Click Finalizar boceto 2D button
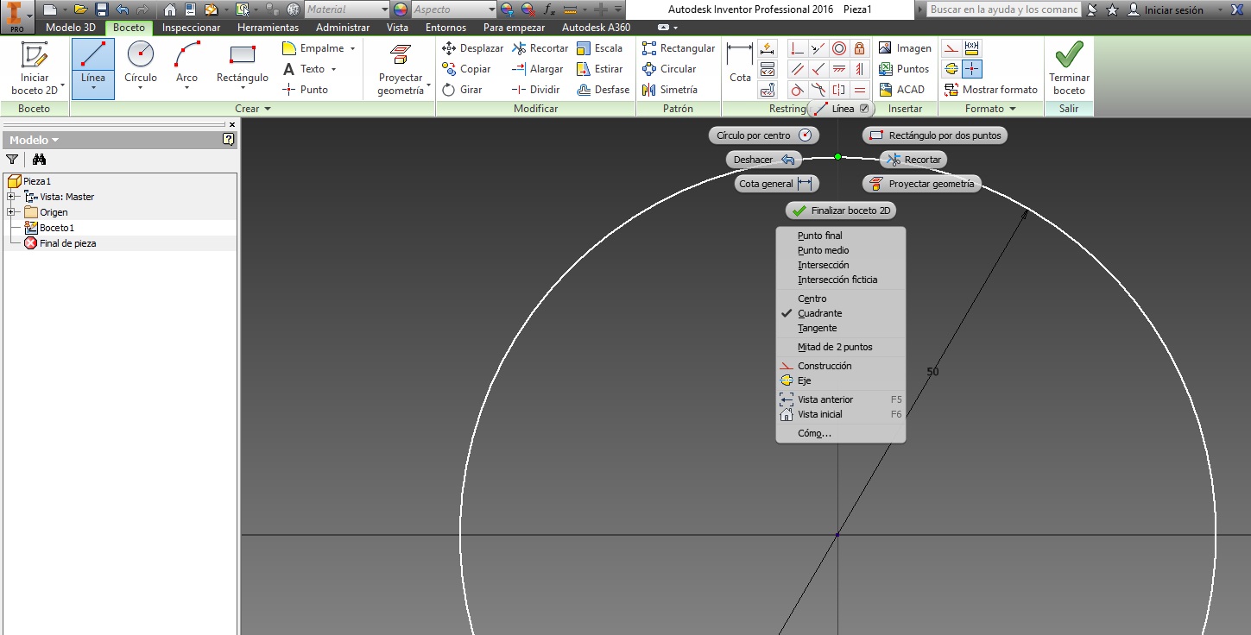Viewport: 1251px width, 635px height. click(x=842, y=211)
